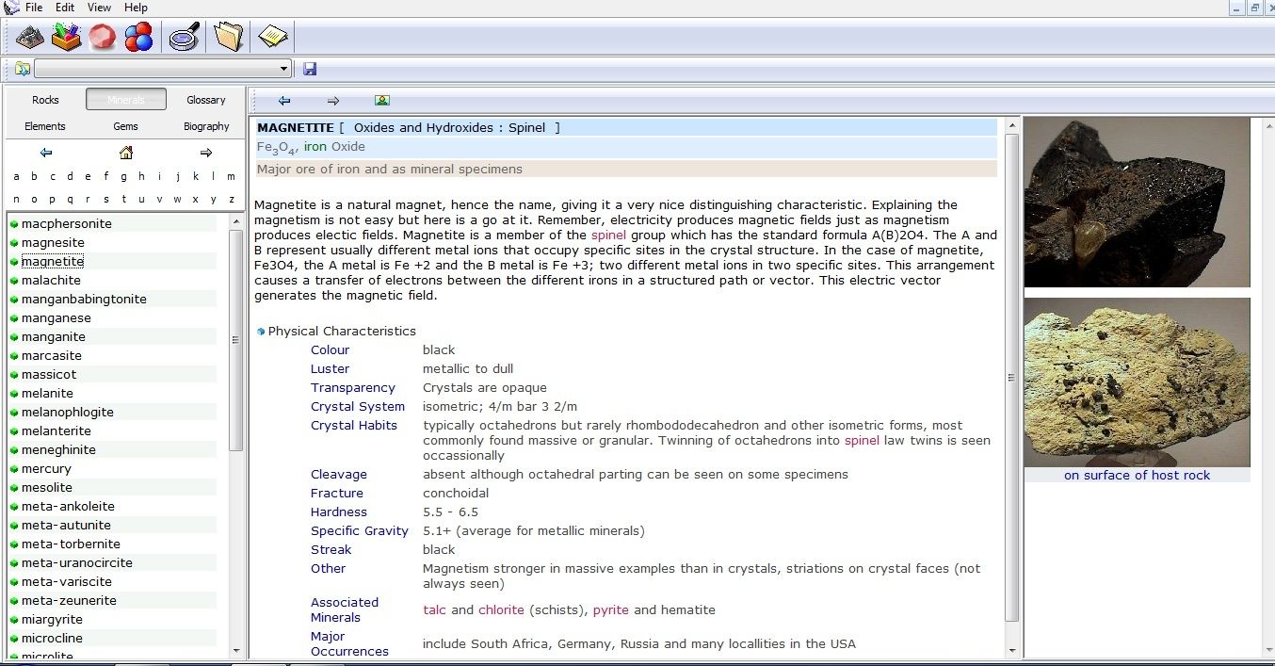This screenshot has width=1275, height=666.
Task: Select microcline in the mineral list
Action: pyautogui.click(x=52, y=639)
